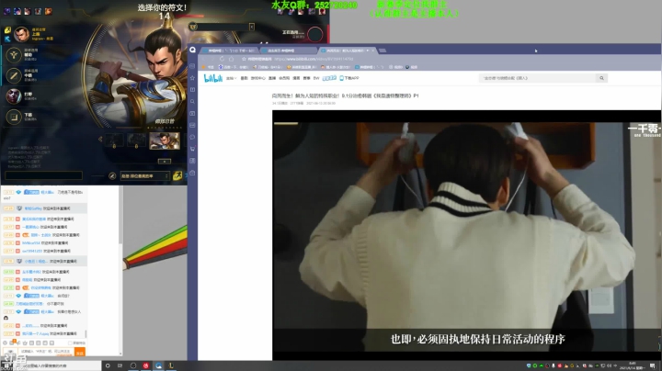The height and width of the screenshot is (371, 662).
Task: Open a new browser tab
Action: (382, 51)
